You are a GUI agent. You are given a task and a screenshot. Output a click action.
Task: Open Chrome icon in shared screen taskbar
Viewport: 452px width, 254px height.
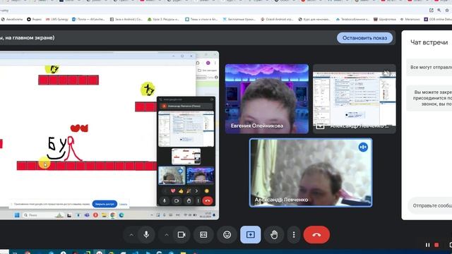pos(113,215)
